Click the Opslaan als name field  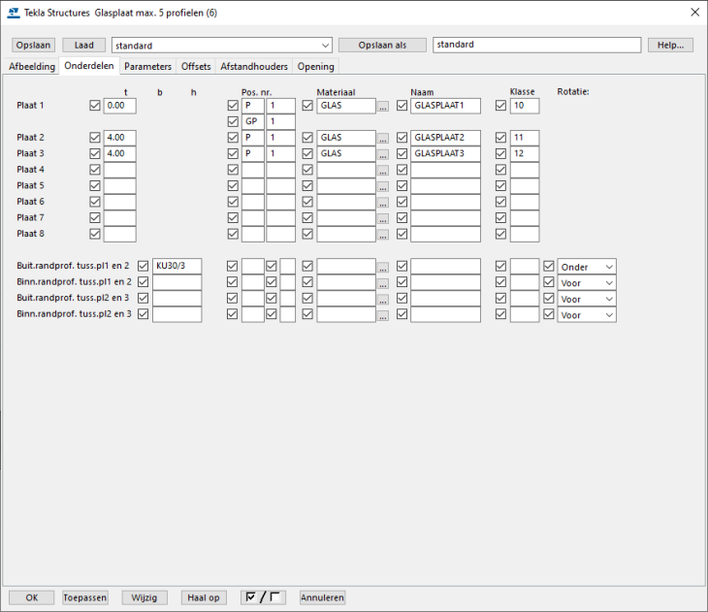[x=537, y=45]
